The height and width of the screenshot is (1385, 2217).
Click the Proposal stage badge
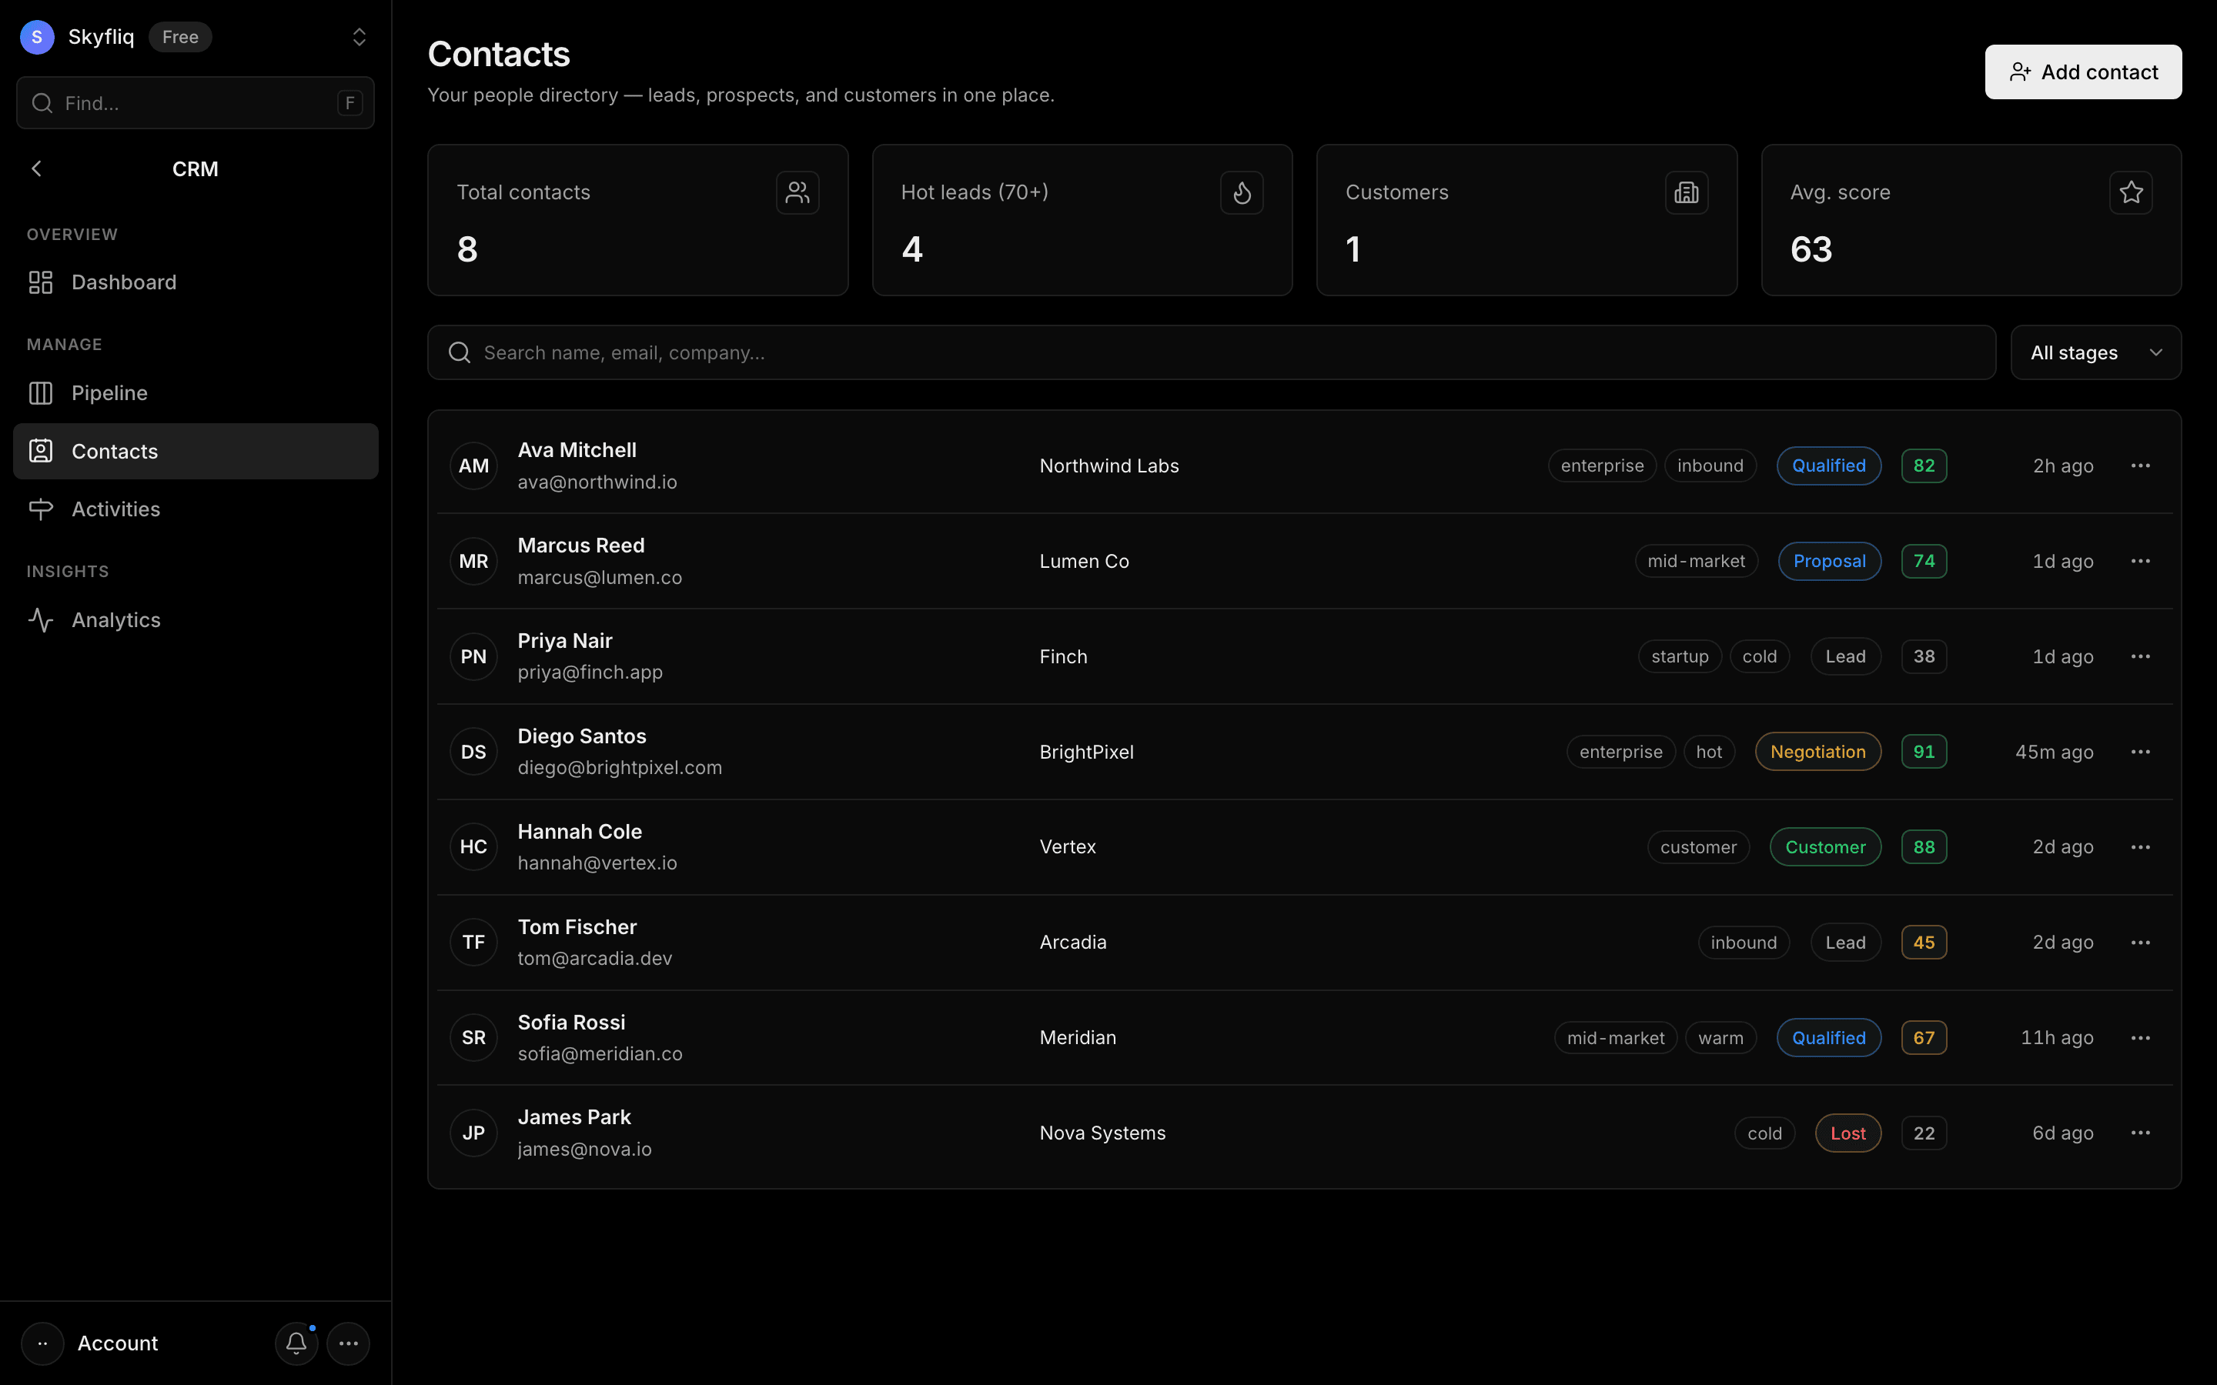point(1830,561)
